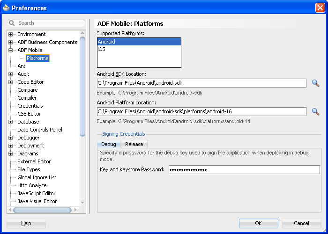This screenshot has width=328, height=234.
Task: Select iOS in Supported Platforms list
Action: point(139,49)
